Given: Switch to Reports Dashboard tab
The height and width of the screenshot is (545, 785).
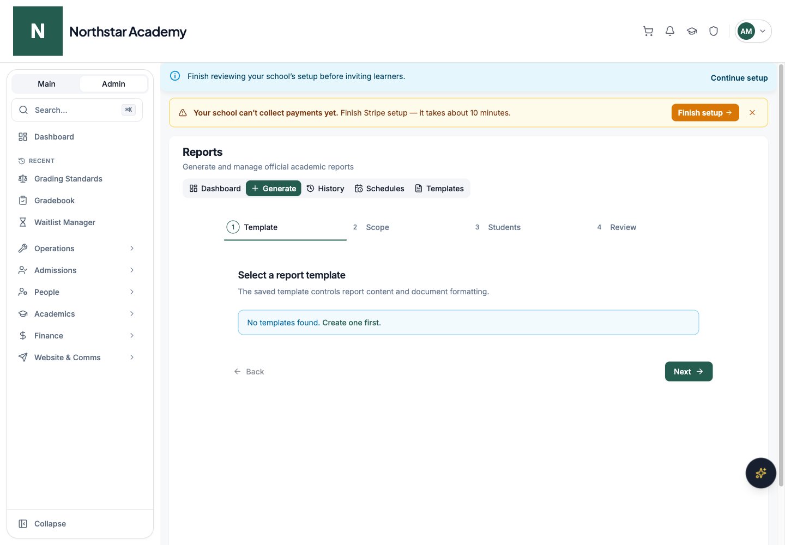Looking at the screenshot, I should tap(215, 189).
